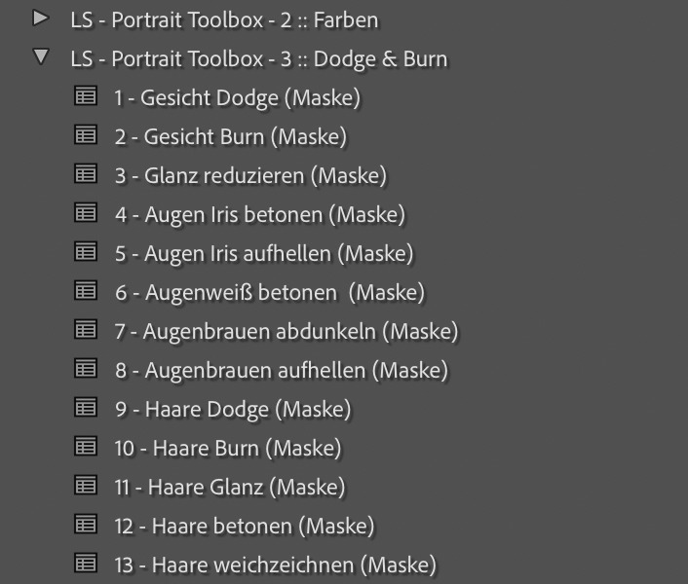The image size is (688, 584).
Task: Expand the Portrait Toolbox 2 Farben group
Action: (40, 18)
